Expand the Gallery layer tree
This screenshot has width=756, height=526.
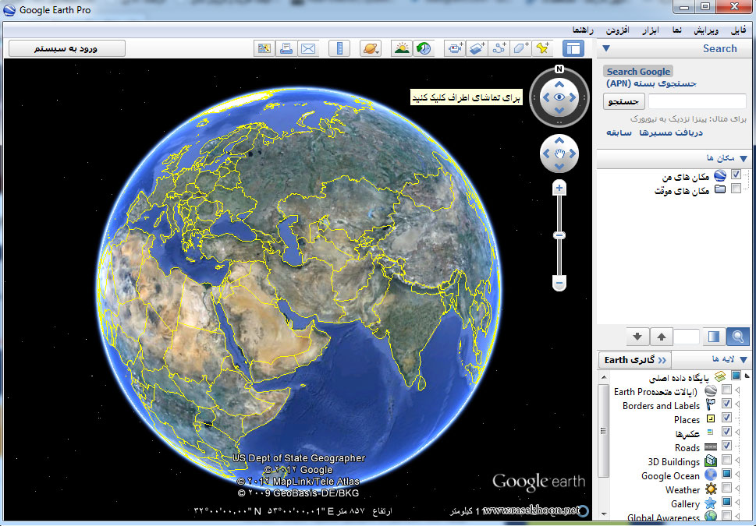tap(738, 503)
